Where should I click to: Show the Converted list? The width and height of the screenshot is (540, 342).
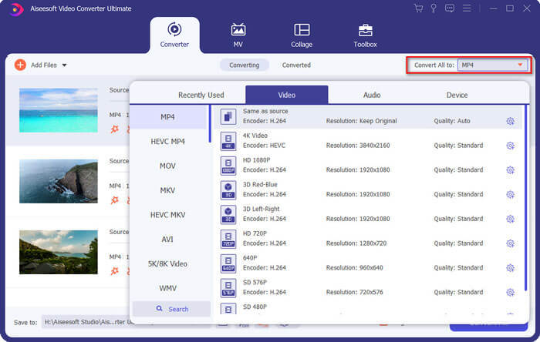click(x=296, y=65)
